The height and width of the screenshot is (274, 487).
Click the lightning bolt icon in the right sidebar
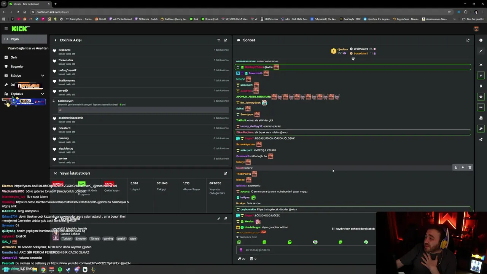[x=481, y=75]
